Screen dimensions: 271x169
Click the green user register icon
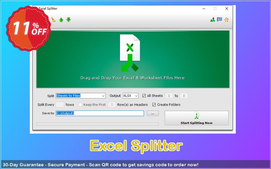click(x=212, y=20)
